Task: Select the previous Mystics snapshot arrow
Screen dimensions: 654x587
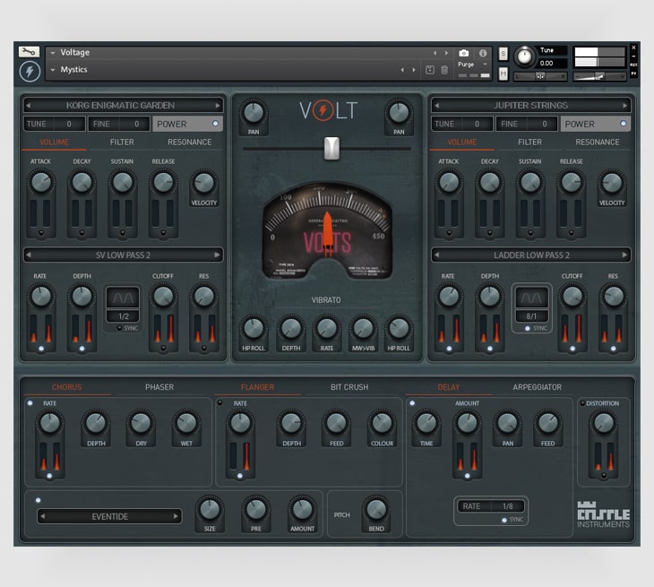Action: [x=402, y=70]
